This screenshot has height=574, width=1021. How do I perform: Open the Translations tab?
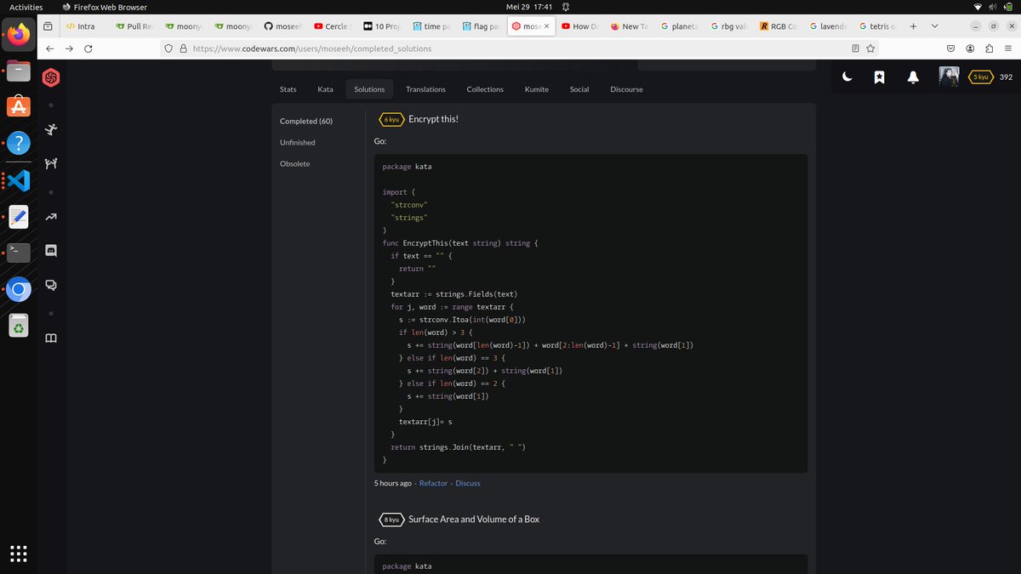[425, 89]
